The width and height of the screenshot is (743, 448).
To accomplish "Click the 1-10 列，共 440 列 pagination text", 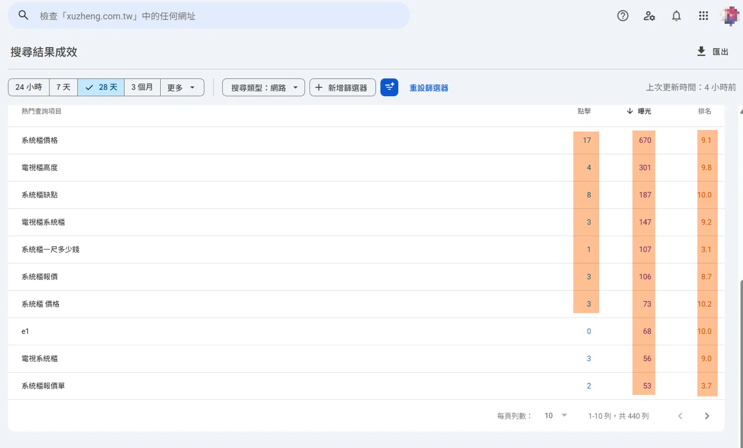I will pyautogui.click(x=618, y=416).
